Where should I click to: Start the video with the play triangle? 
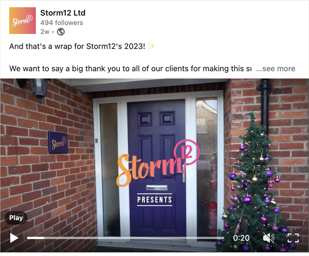14,238
